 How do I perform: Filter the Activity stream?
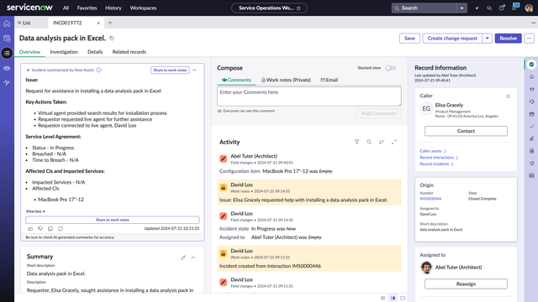[x=356, y=142]
